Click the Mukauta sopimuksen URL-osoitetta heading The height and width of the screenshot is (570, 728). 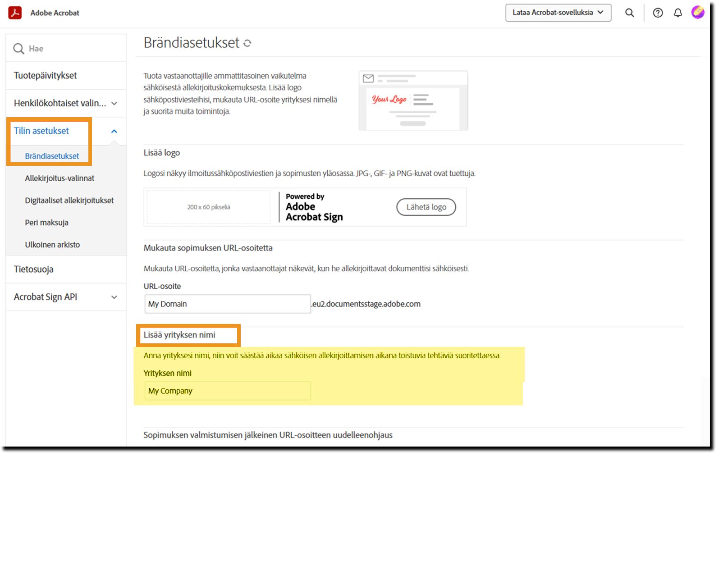point(208,248)
